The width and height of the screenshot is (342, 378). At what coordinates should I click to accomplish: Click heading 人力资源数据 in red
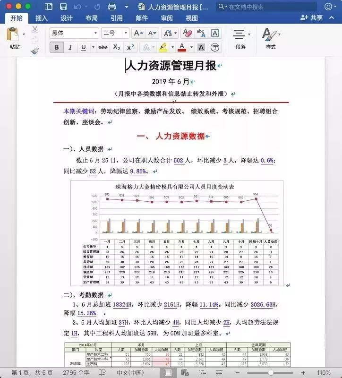click(180, 136)
